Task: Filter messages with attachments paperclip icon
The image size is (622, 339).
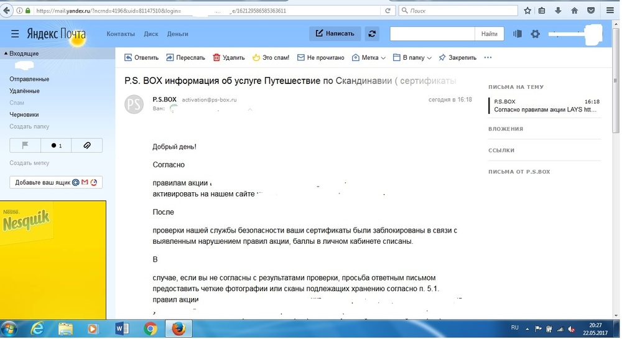Action: tap(87, 146)
